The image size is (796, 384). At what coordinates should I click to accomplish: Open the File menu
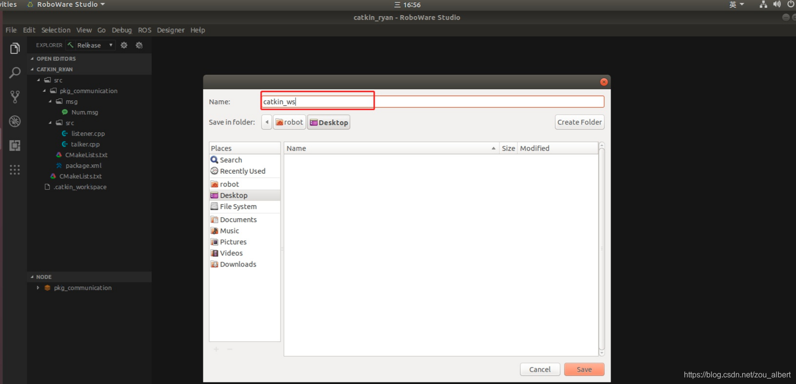coord(11,30)
